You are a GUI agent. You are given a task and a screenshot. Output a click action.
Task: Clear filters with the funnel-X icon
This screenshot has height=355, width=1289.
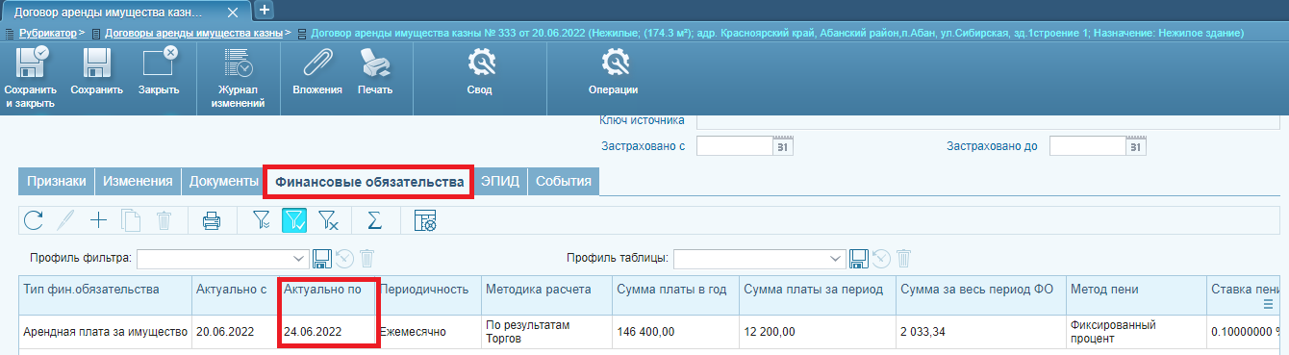pos(328,220)
